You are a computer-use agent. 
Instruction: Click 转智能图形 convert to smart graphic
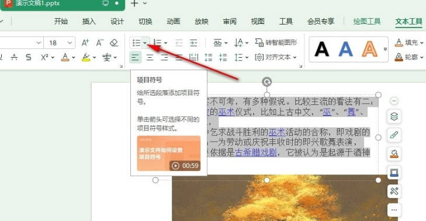276,43
